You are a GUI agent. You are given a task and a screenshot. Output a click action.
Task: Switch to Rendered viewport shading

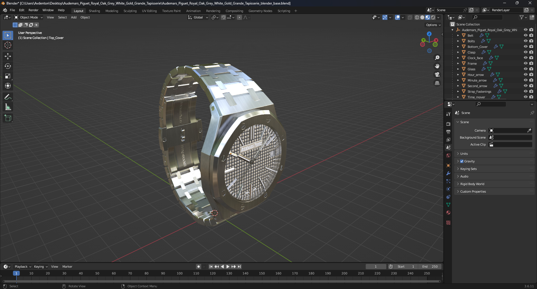pyautogui.click(x=433, y=17)
